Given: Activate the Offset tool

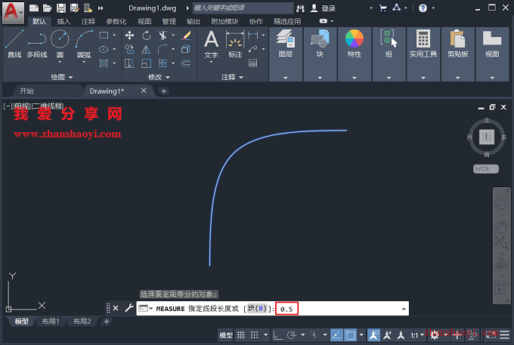Looking at the screenshot, I should click(x=186, y=63).
